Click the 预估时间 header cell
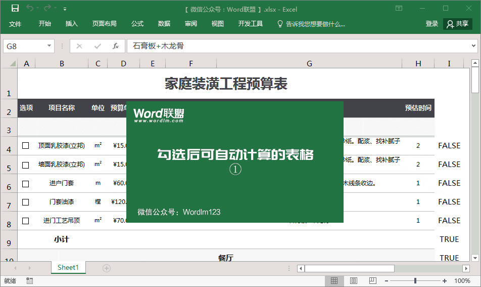 coord(418,108)
